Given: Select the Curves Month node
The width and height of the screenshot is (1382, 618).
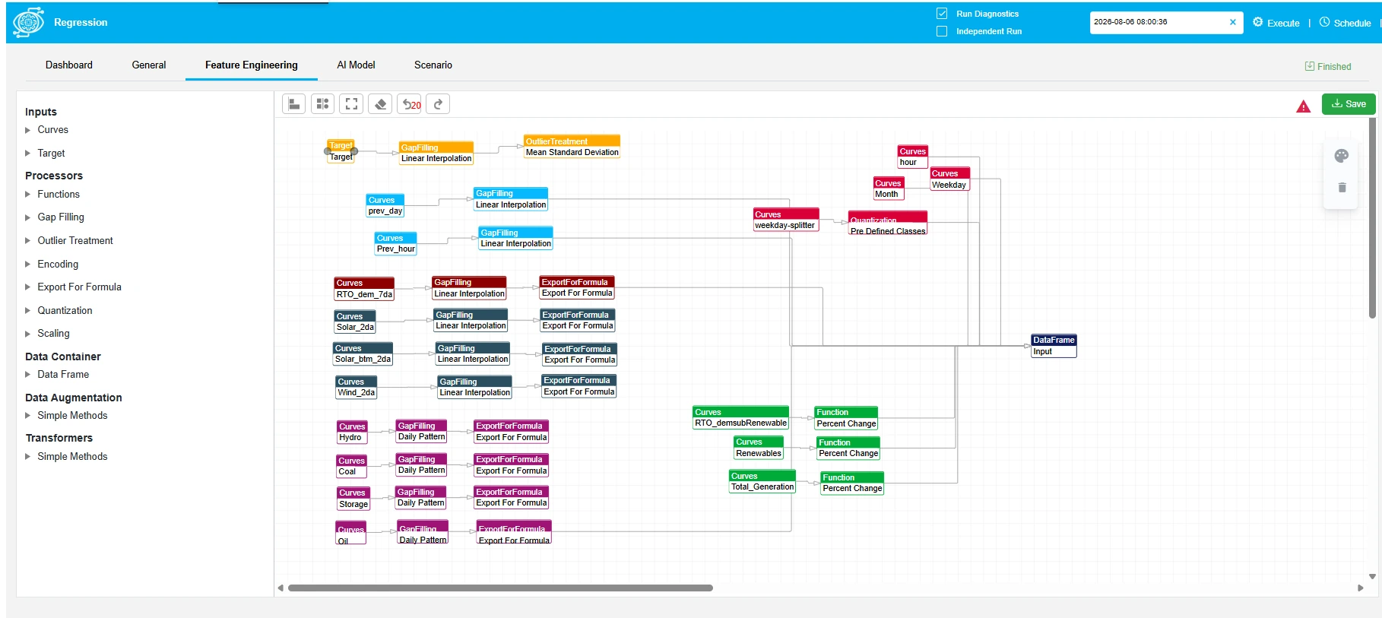Looking at the screenshot, I should coord(889,189).
